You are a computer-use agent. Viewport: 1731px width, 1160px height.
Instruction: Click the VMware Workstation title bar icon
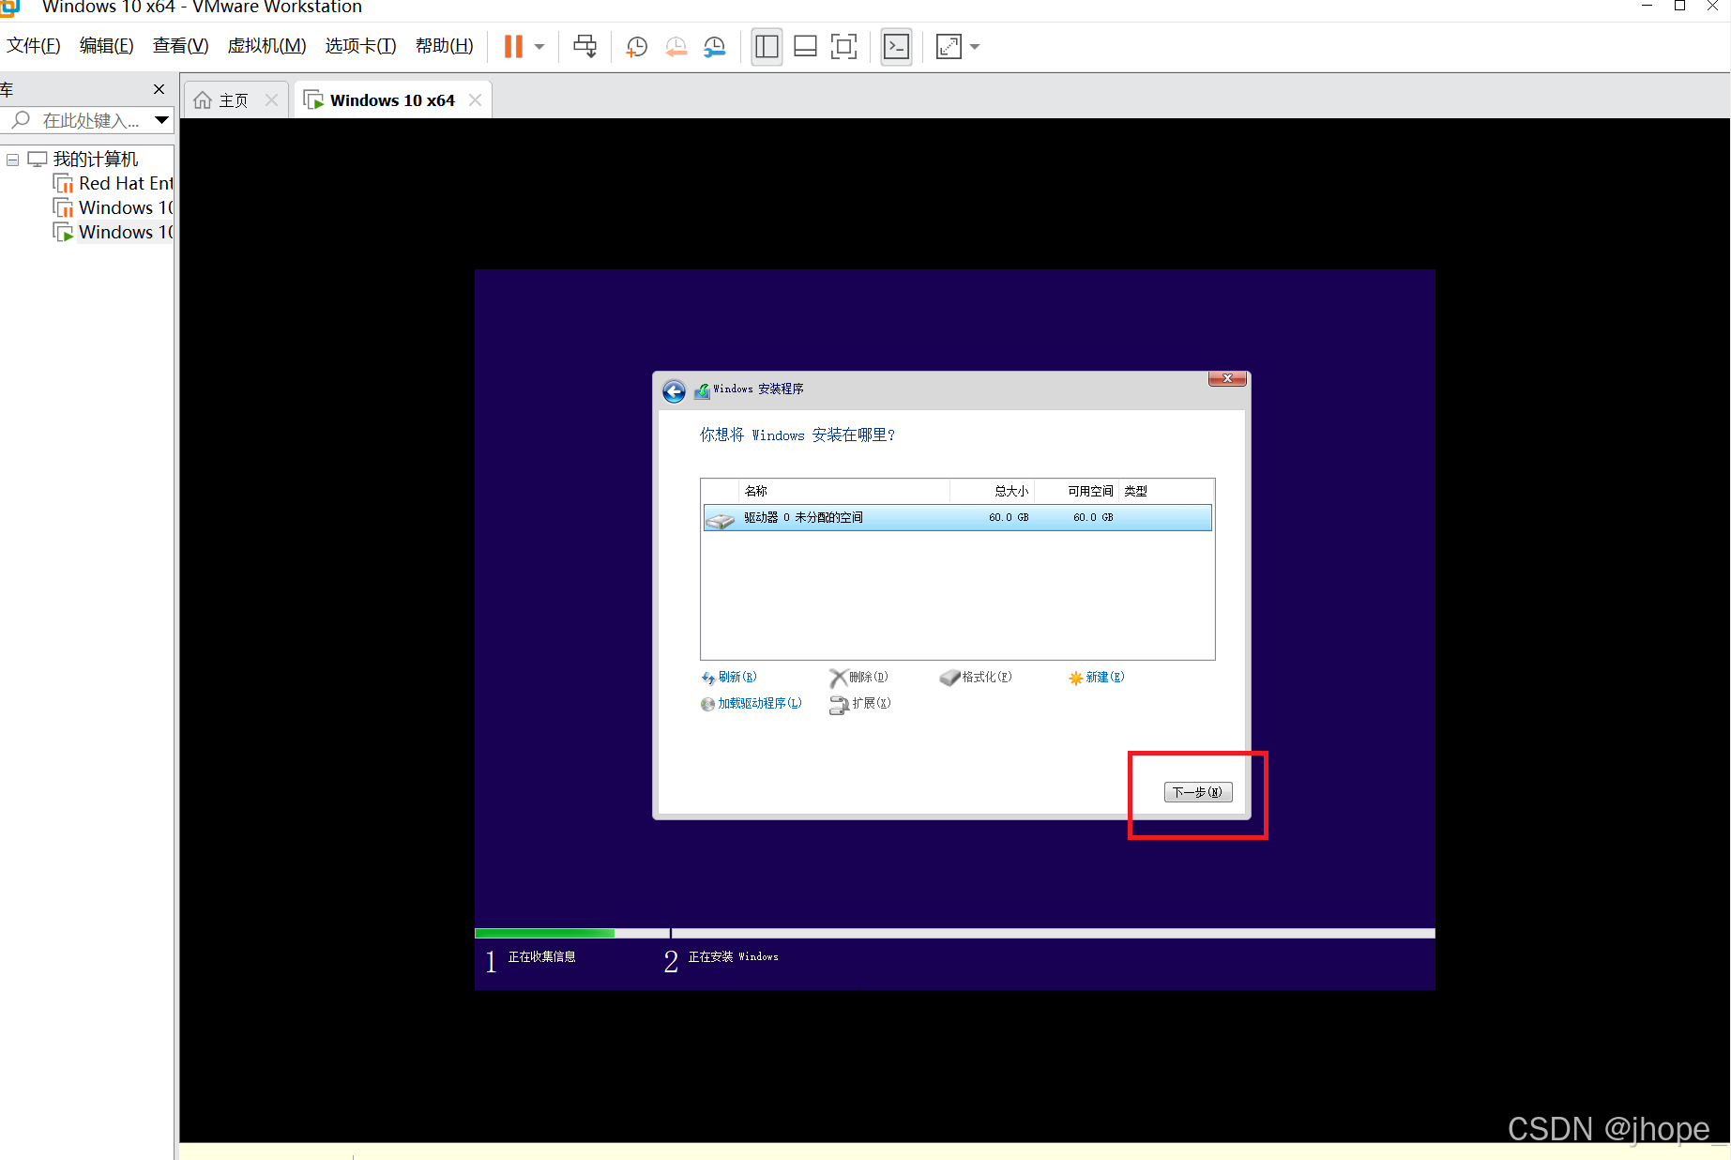(10, 8)
